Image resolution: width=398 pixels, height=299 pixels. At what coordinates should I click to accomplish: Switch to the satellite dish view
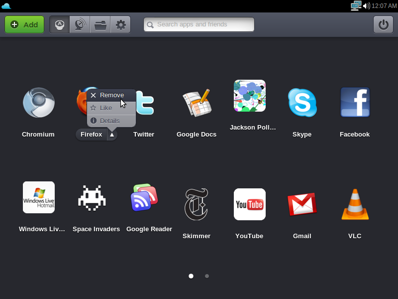pyautogui.click(x=80, y=24)
